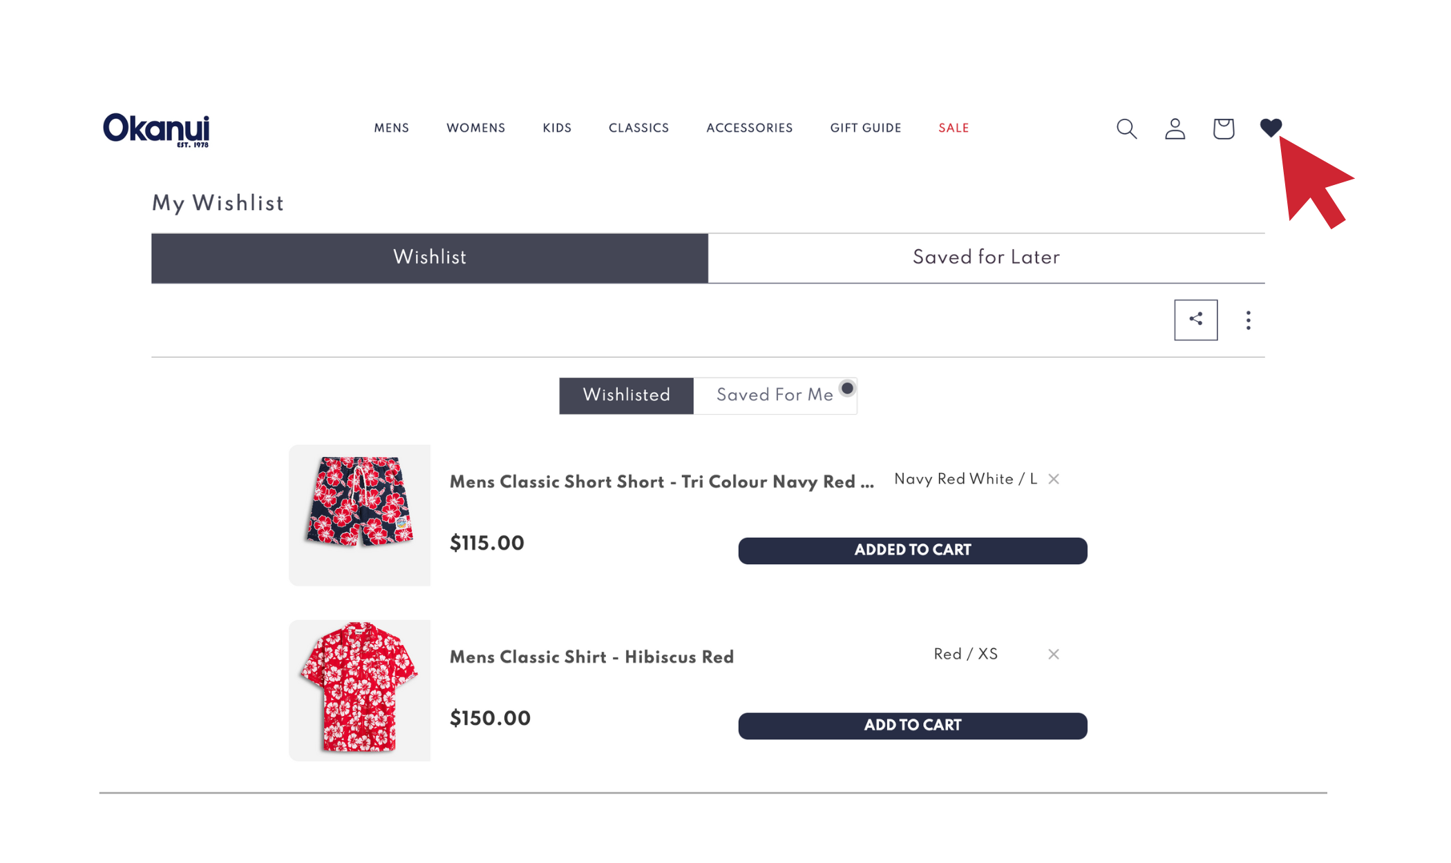The height and width of the screenshot is (863, 1451).
Task: Add Hibiscus Red shirt to cart
Action: point(912,726)
